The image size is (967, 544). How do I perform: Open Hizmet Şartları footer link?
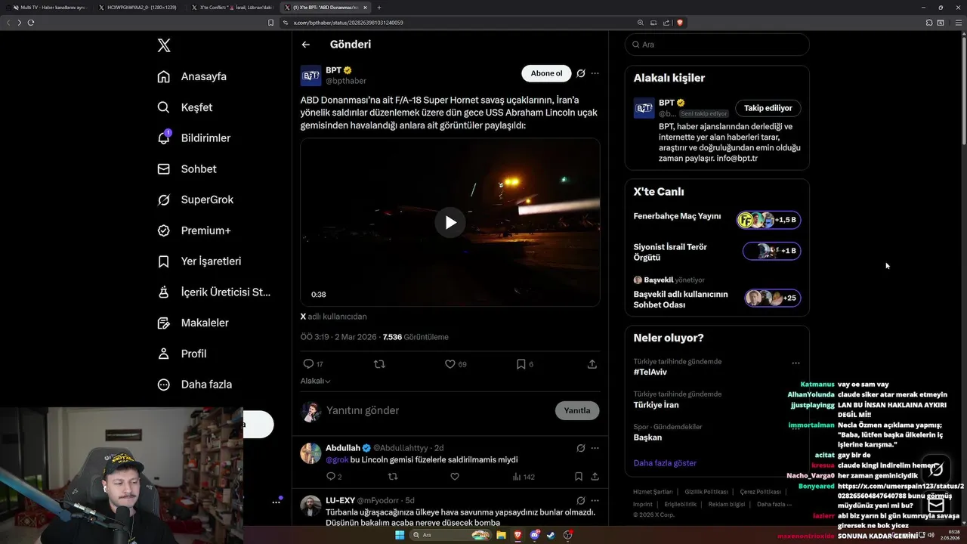(x=653, y=492)
